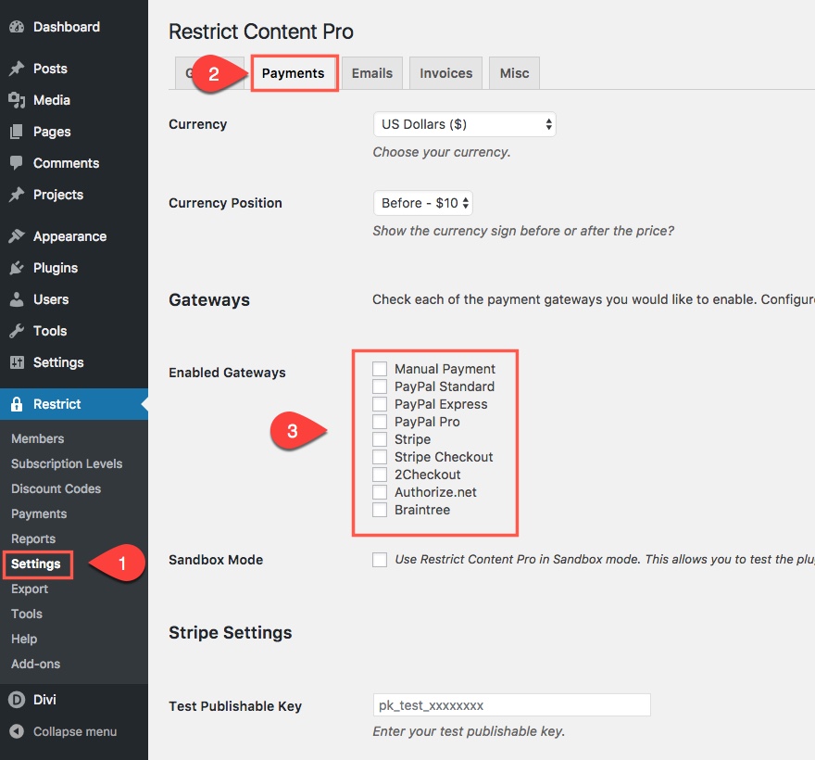Turn on the Sandbox Mode checkbox

(380, 560)
